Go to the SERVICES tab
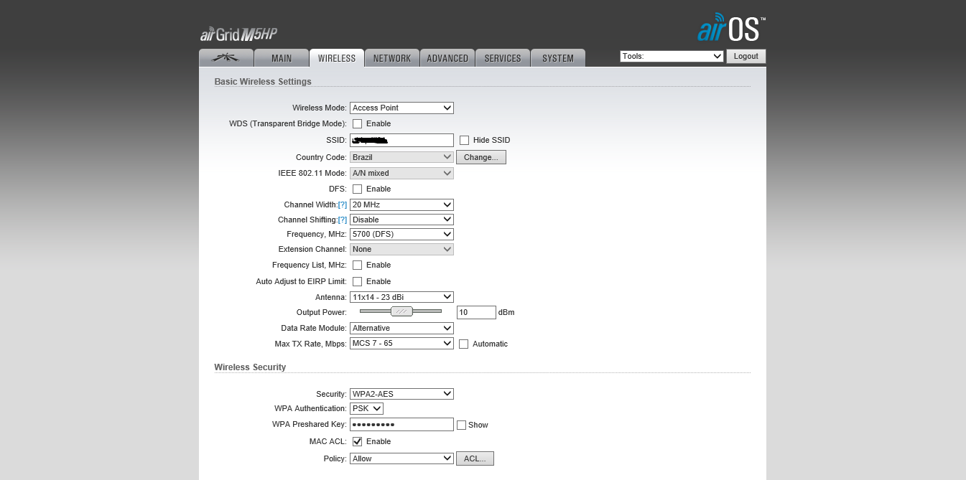This screenshot has width=966, height=480. point(503,58)
